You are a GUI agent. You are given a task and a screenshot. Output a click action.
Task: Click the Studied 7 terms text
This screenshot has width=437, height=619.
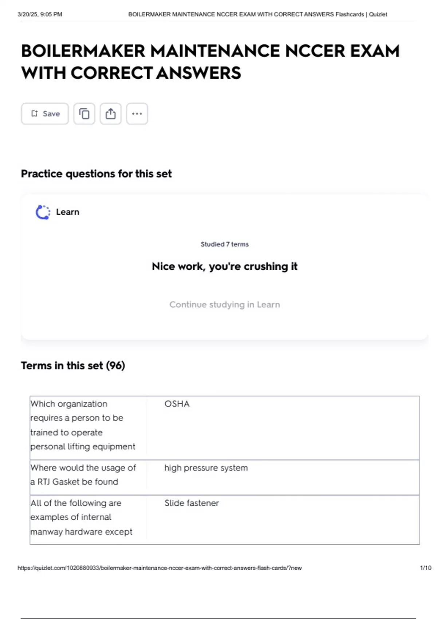pyautogui.click(x=224, y=244)
